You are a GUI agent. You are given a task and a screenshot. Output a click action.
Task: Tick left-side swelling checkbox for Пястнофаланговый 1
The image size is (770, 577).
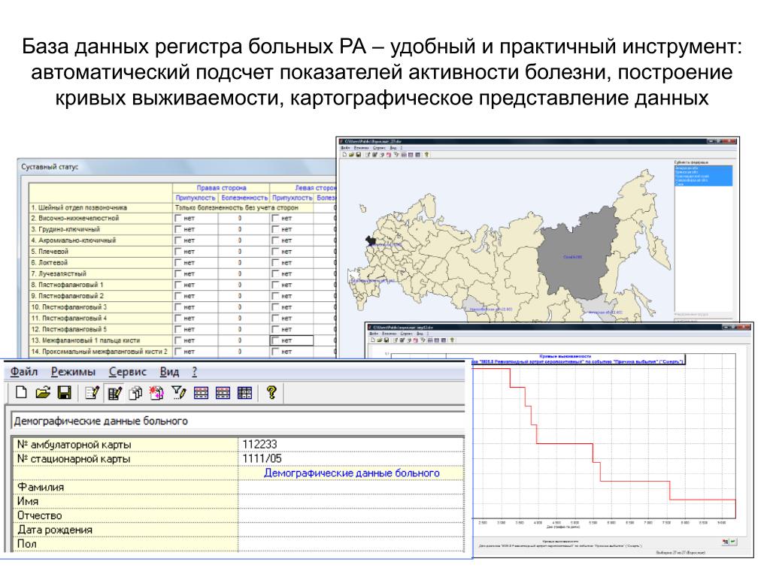[275, 285]
